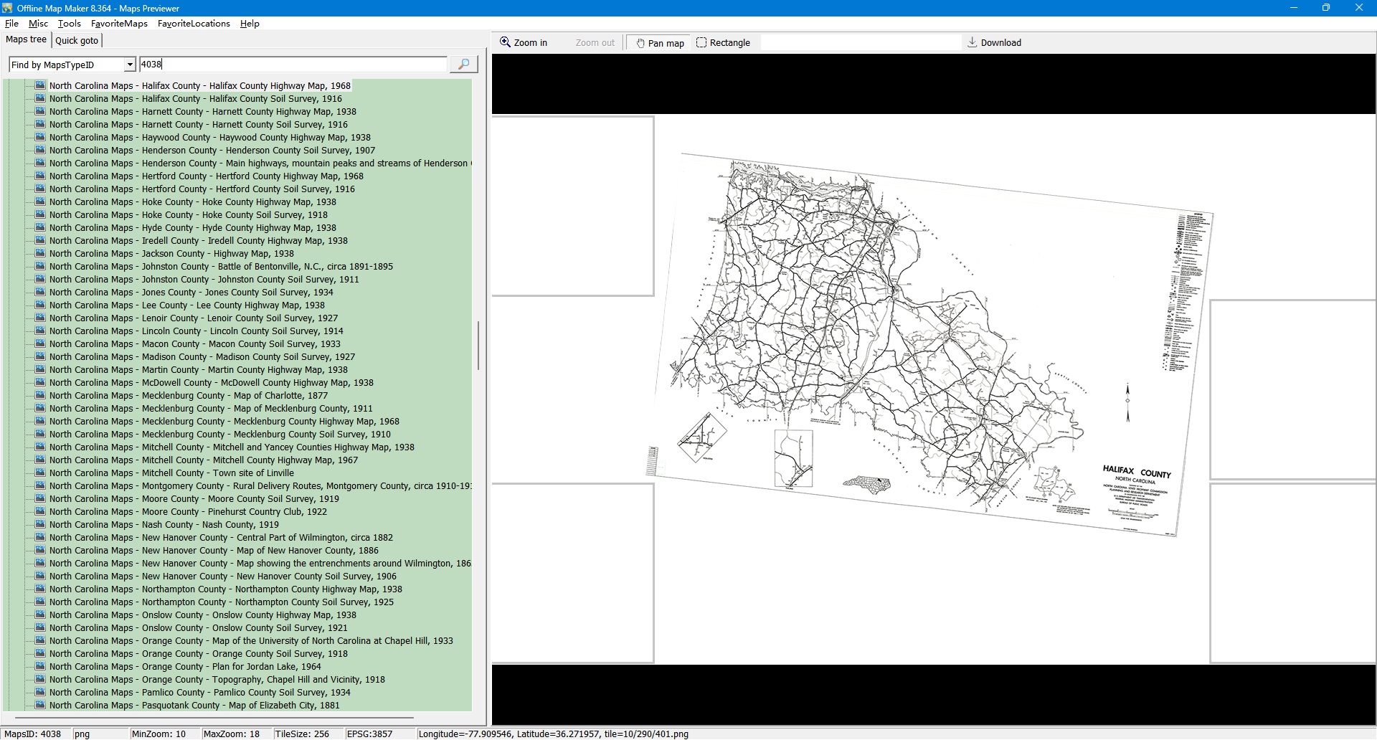Select the Pan map hand tool
The width and height of the screenshot is (1377, 740).
659,43
